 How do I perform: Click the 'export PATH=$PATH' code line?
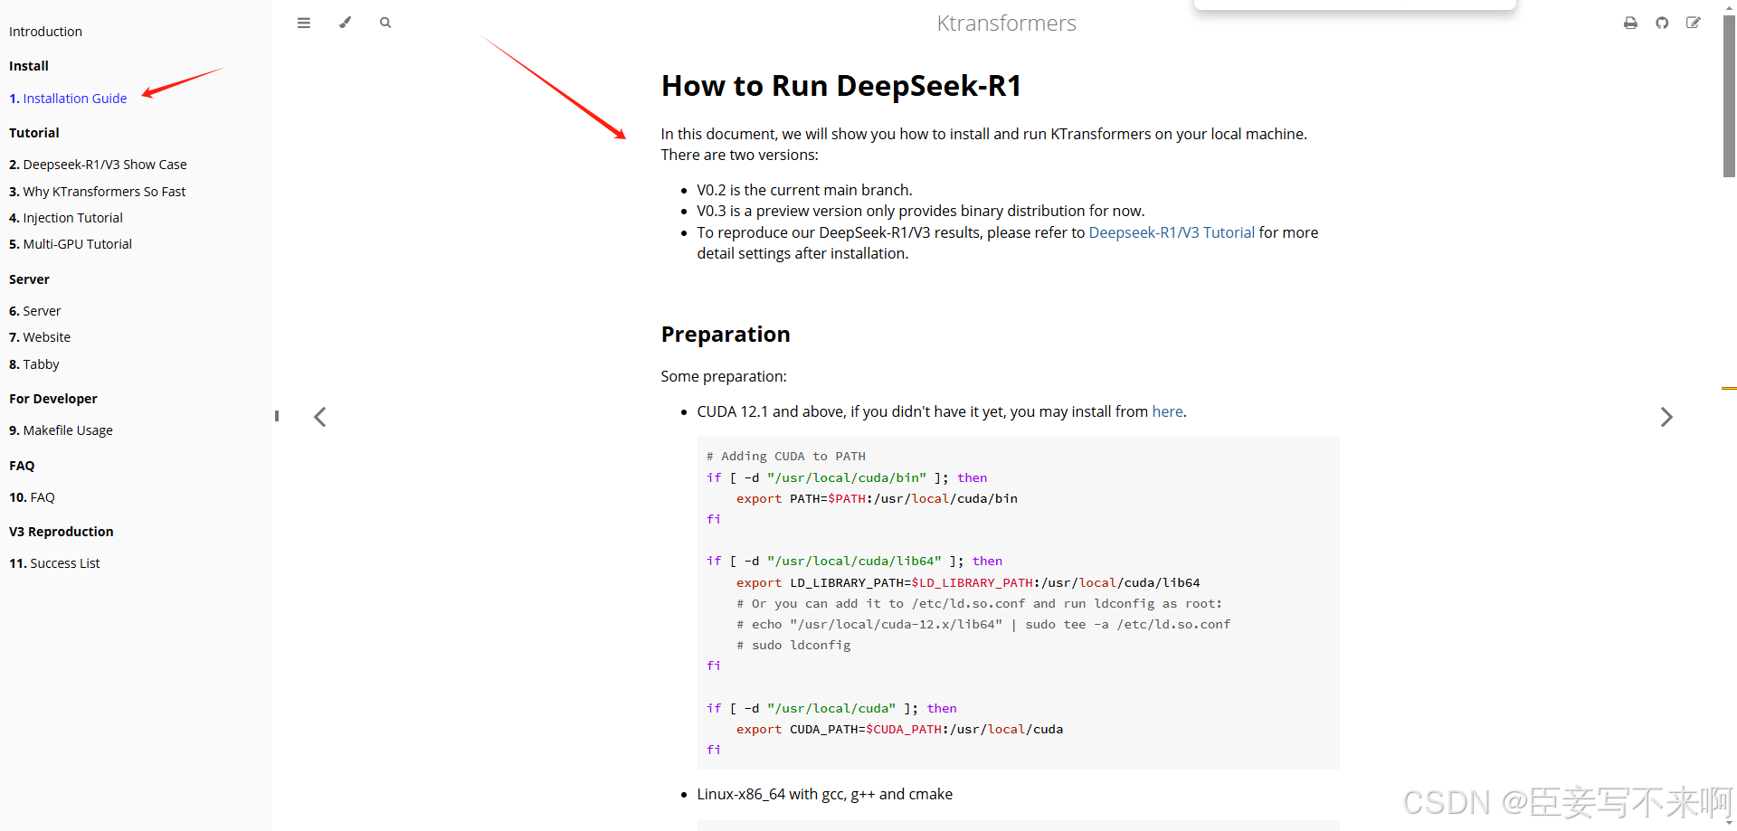click(x=877, y=499)
